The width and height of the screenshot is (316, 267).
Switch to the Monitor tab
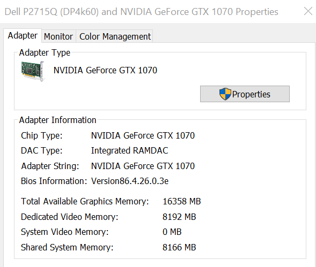click(x=58, y=36)
